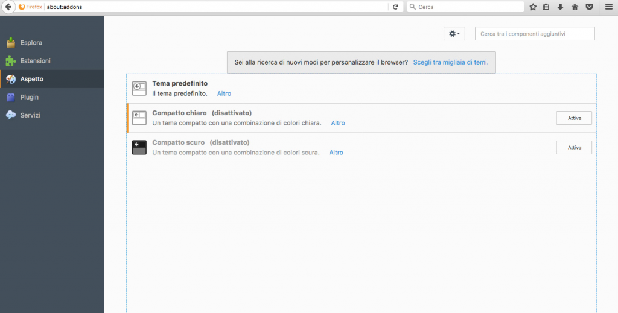
Task: Open the Esplora section
Action: click(x=52, y=43)
